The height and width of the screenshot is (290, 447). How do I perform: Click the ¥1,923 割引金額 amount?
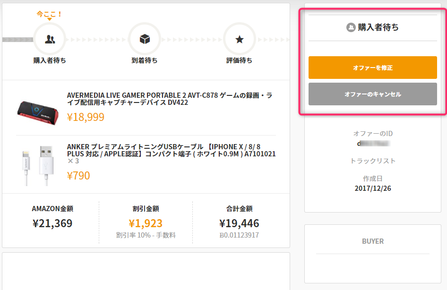[x=146, y=223]
